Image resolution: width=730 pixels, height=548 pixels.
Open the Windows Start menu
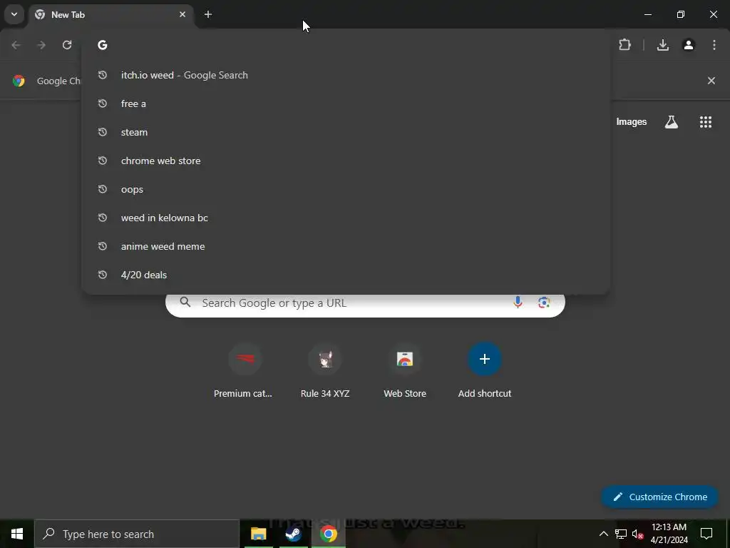(17, 534)
